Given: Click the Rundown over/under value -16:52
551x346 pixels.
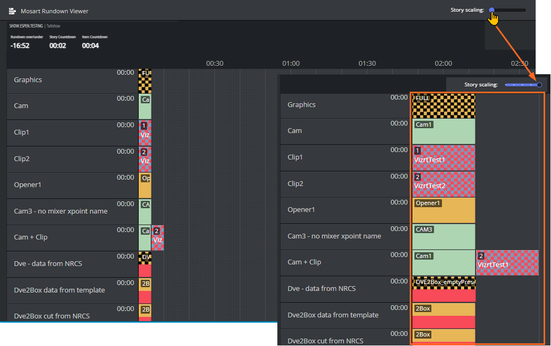Looking at the screenshot, I should [x=20, y=46].
